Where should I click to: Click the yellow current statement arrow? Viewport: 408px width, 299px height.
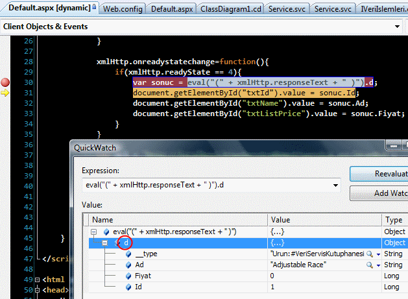(6, 93)
